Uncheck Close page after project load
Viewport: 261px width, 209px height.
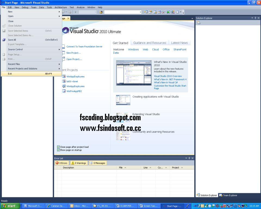[58, 147]
